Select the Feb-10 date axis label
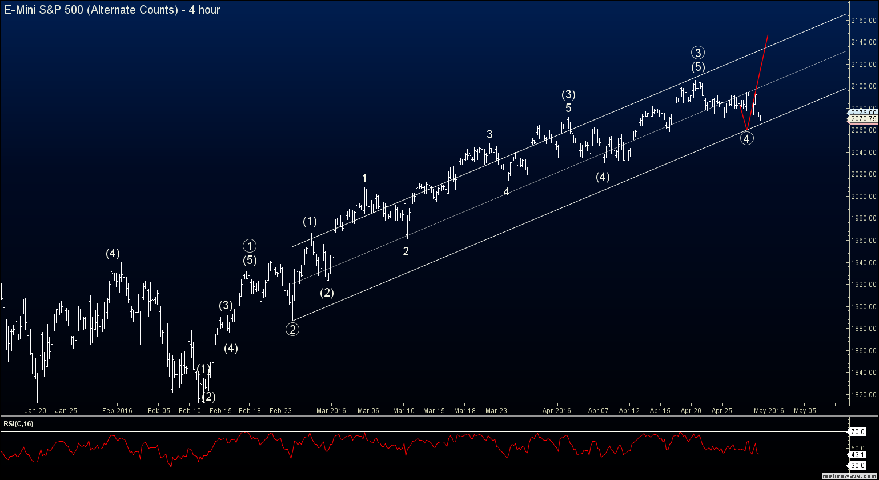Image resolution: width=879 pixels, height=480 pixels. coord(190,410)
